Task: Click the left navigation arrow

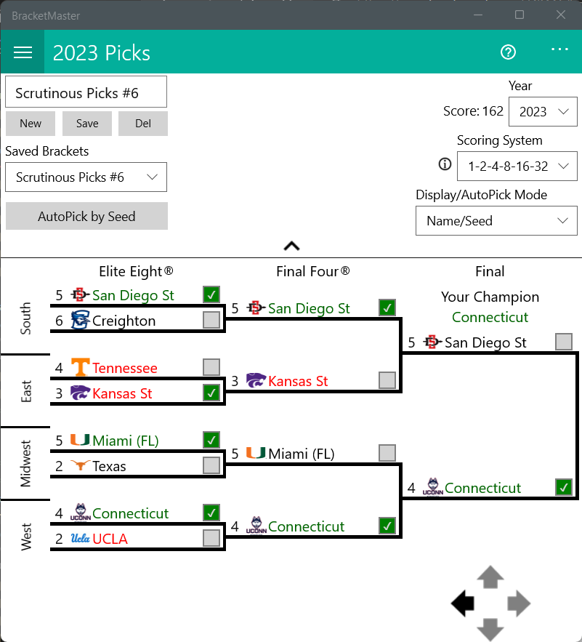Action: [x=463, y=603]
